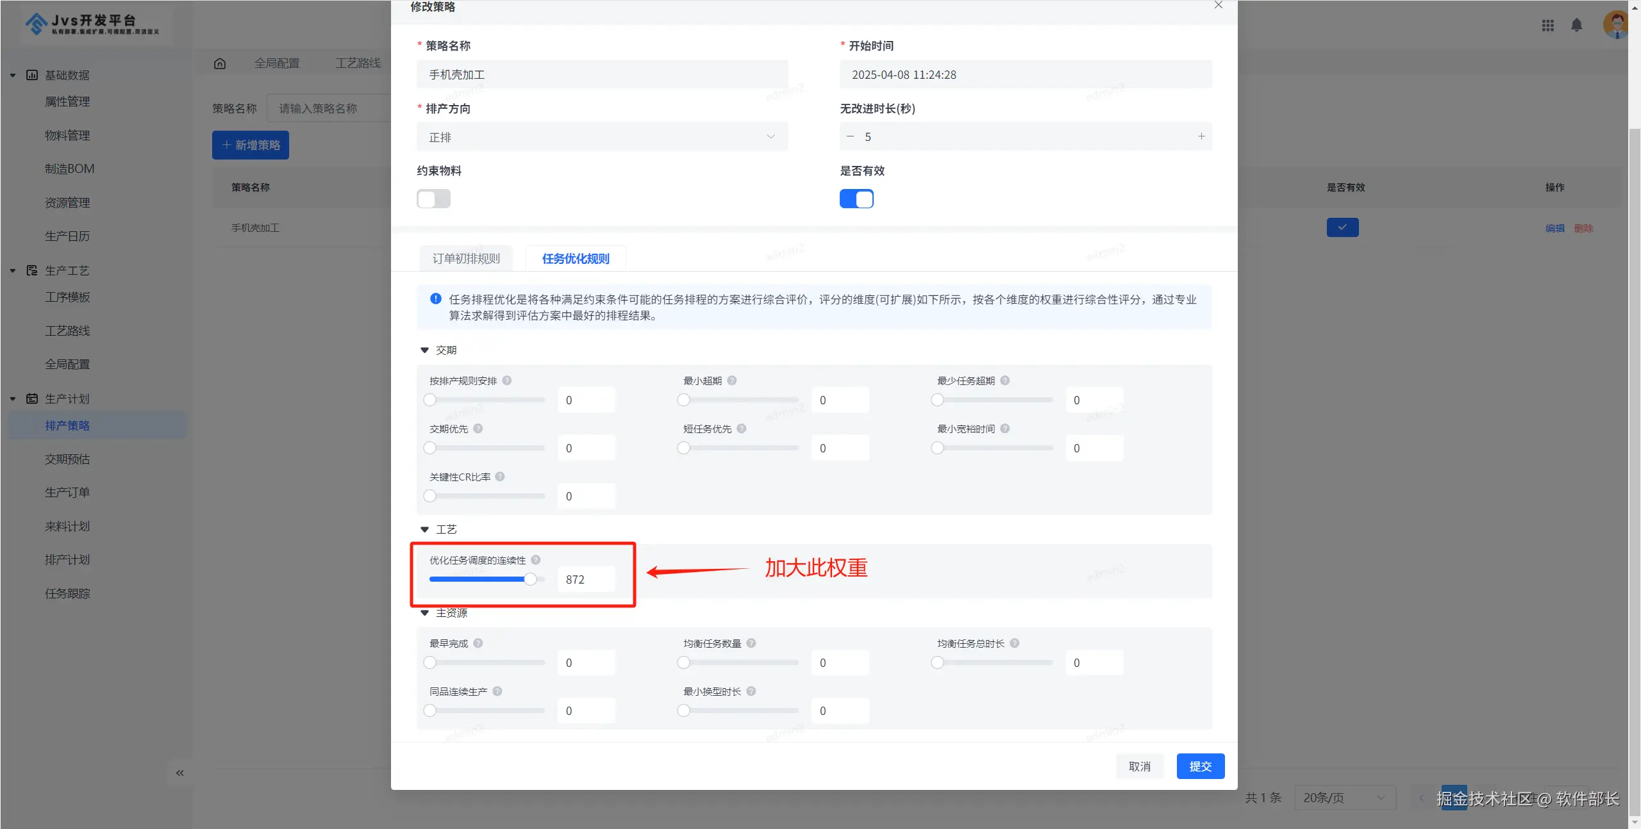This screenshot has width=1641, height=829.
Task: Click help icon beside 最小换型时长
Action: pos(751,691)
